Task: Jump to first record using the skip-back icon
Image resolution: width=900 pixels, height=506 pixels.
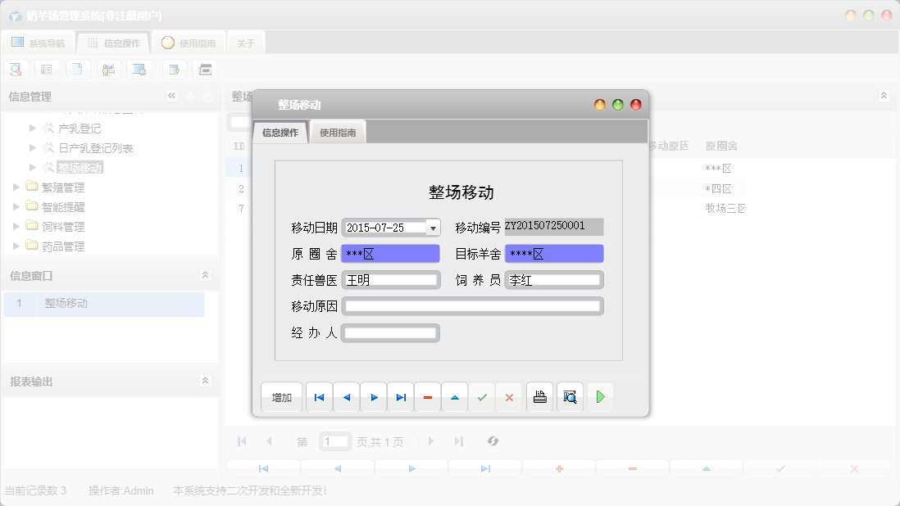Action: pyautogui.click(x=319, y=396)
